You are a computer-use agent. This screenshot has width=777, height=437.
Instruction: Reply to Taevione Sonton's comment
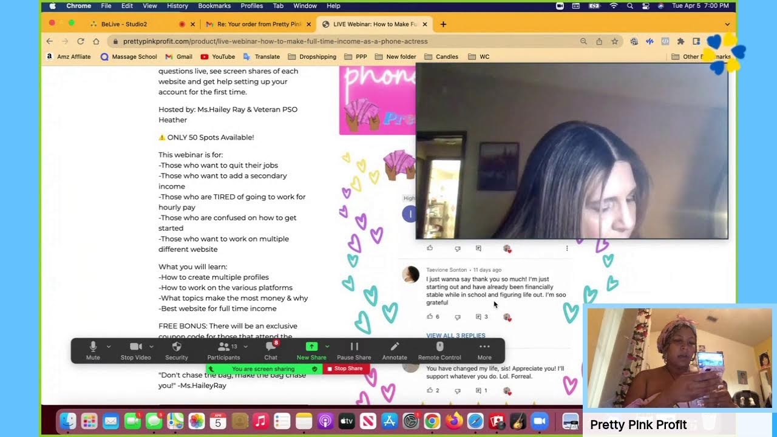coord(478,317)
